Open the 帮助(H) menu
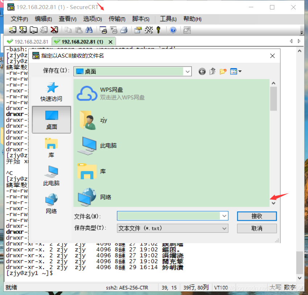The image size is (308, 295). coord(192,19)
